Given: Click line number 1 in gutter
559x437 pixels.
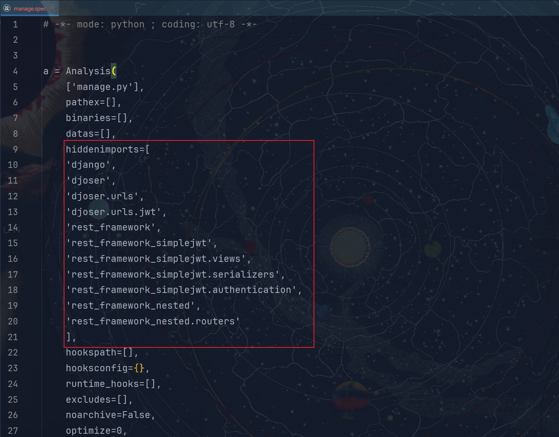Looking at the screenshot, I should pyautogui.click(x=15, y=25).
